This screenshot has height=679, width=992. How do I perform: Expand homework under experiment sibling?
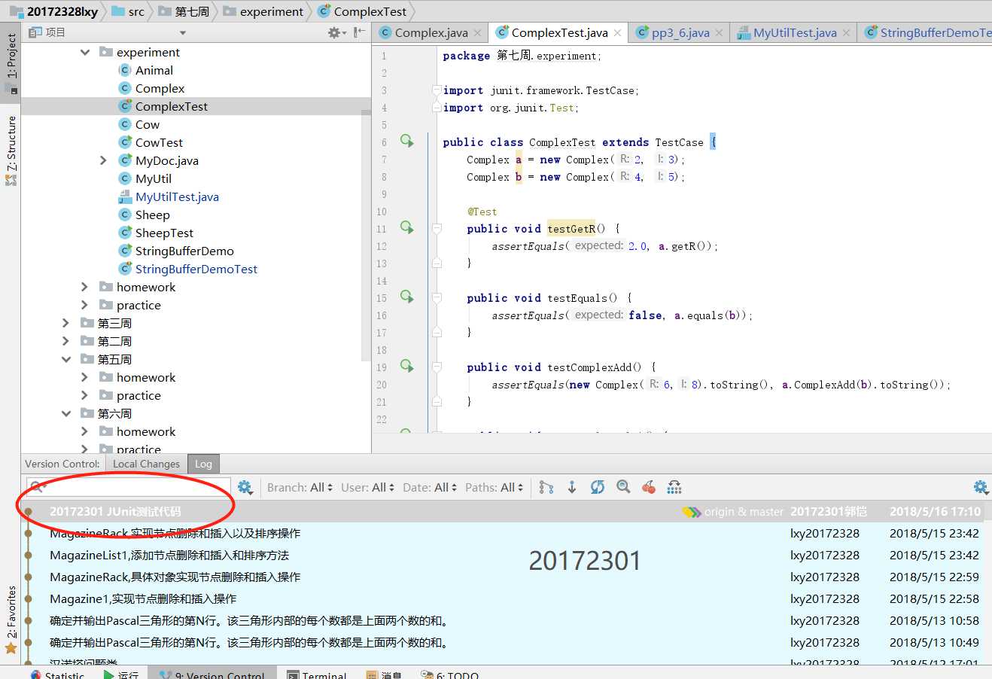85,287
